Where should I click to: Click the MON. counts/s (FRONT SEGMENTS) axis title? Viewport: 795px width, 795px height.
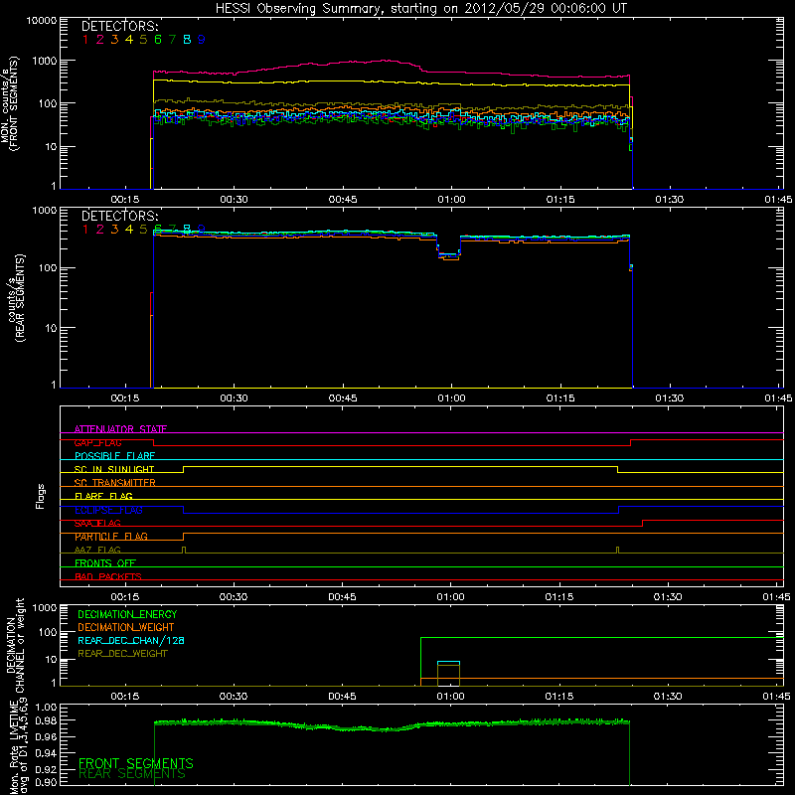[x=10, y=103]
